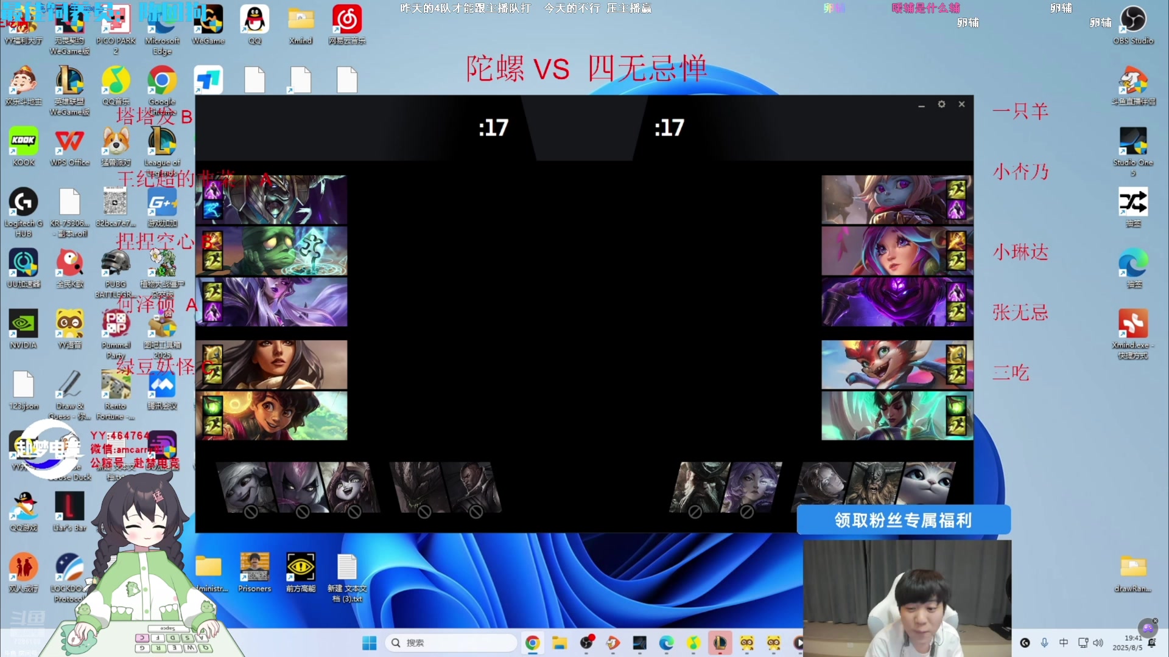Open drawRan... folder on desktop
The image size is (1169, 657).
(1133, 572)
